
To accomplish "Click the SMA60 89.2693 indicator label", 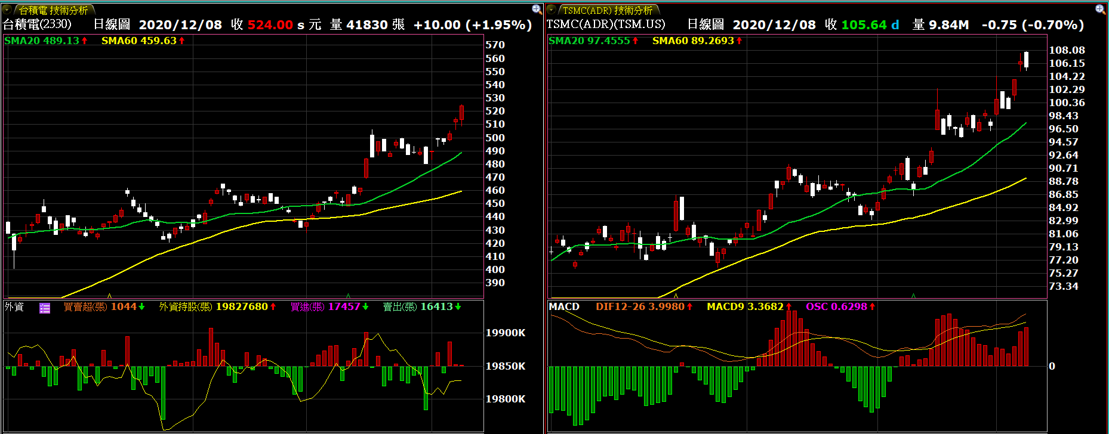I will tap(697, 41).
